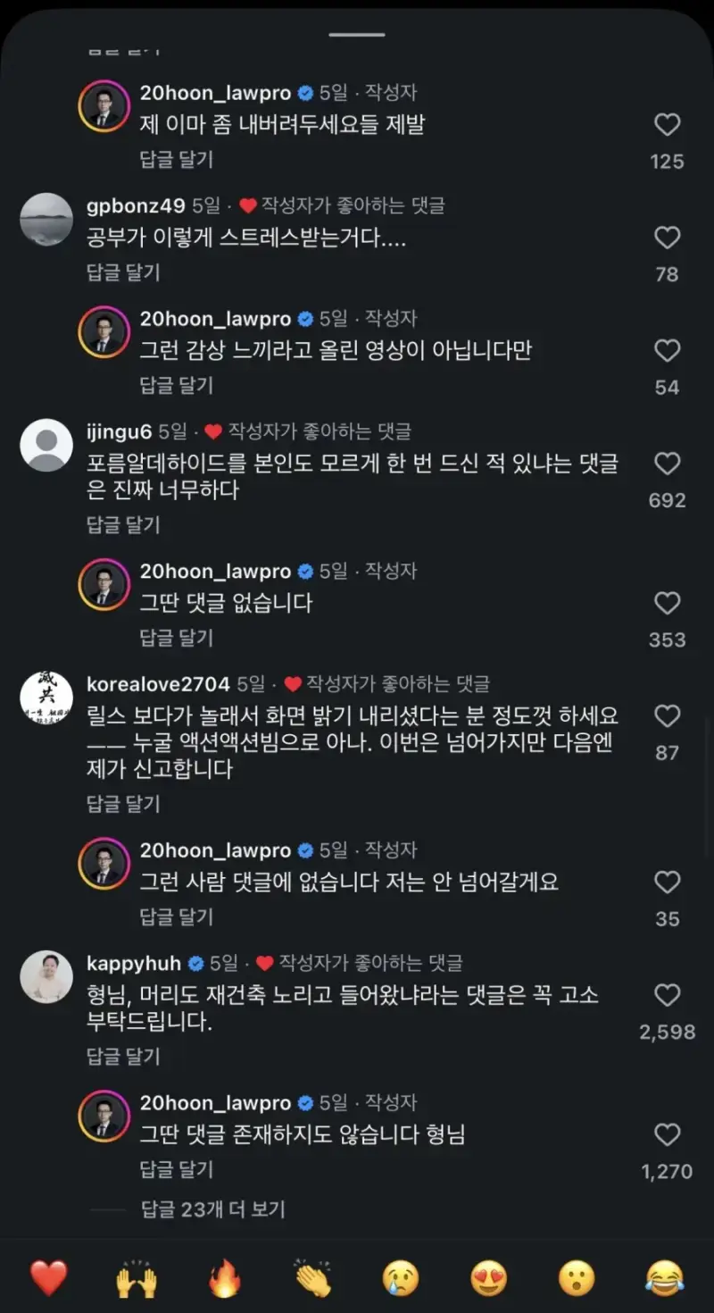Viewport: 714px width, 1313px height.
Task: Like kappyhuh's comment with 2,598 likes
Action: pos(667,995)
